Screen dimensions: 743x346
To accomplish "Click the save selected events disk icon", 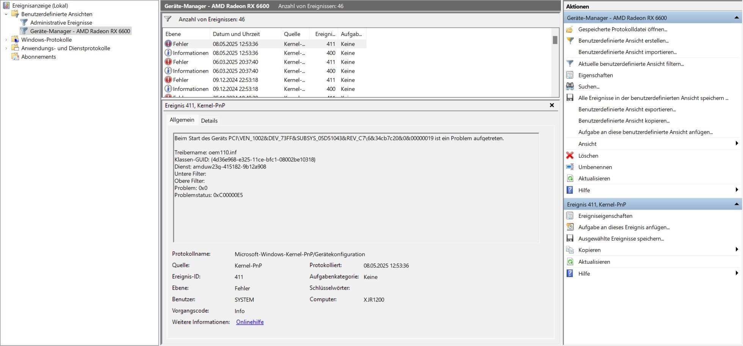I will pyautogui.click(x=570, y=238).
